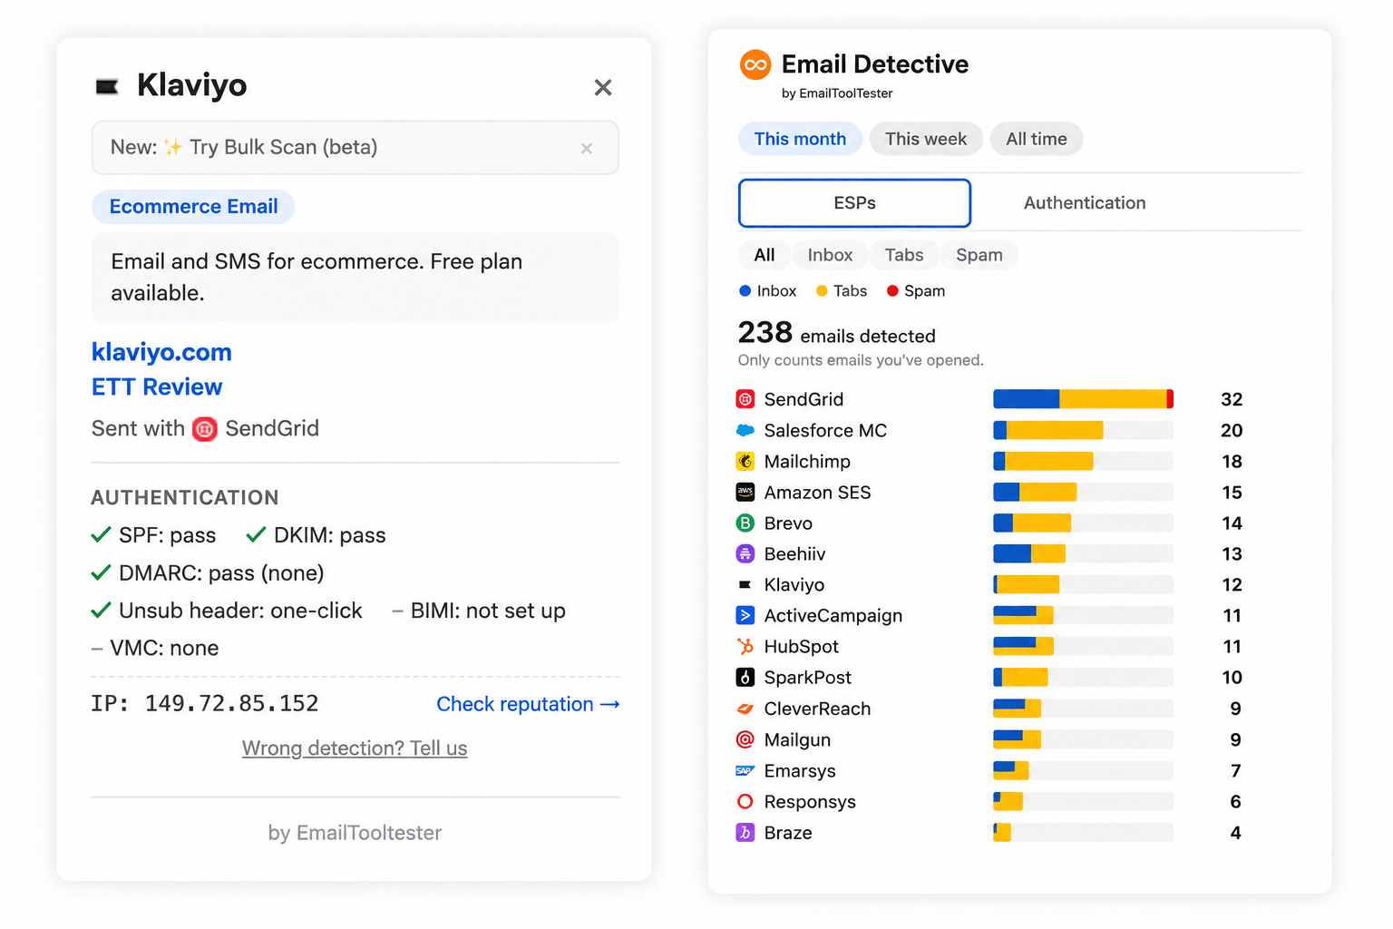1393x929 pixels.
Task: Click the ActiveCampaign row label
Action: (x=833, y=616)
